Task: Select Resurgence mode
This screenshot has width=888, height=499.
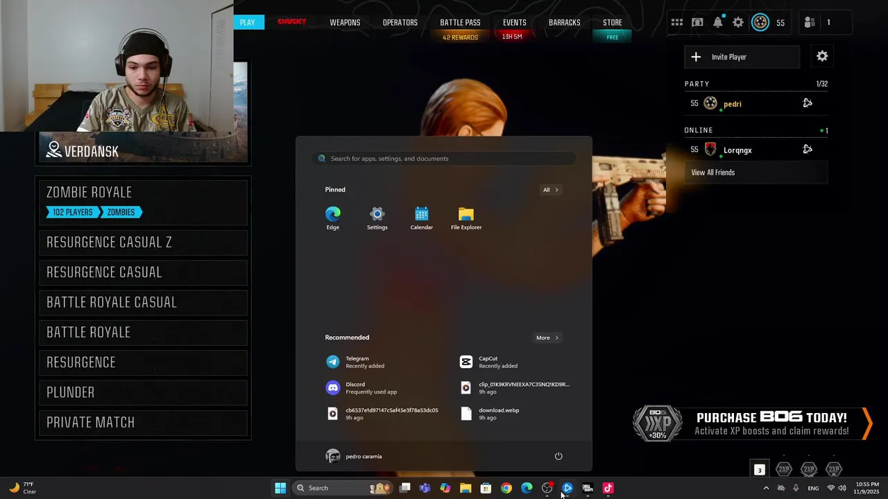Action: coord(143,362)
